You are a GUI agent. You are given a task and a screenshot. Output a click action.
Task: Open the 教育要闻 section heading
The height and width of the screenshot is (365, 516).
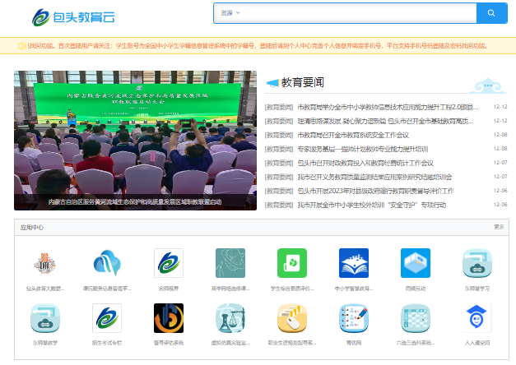tap(302, 83)
